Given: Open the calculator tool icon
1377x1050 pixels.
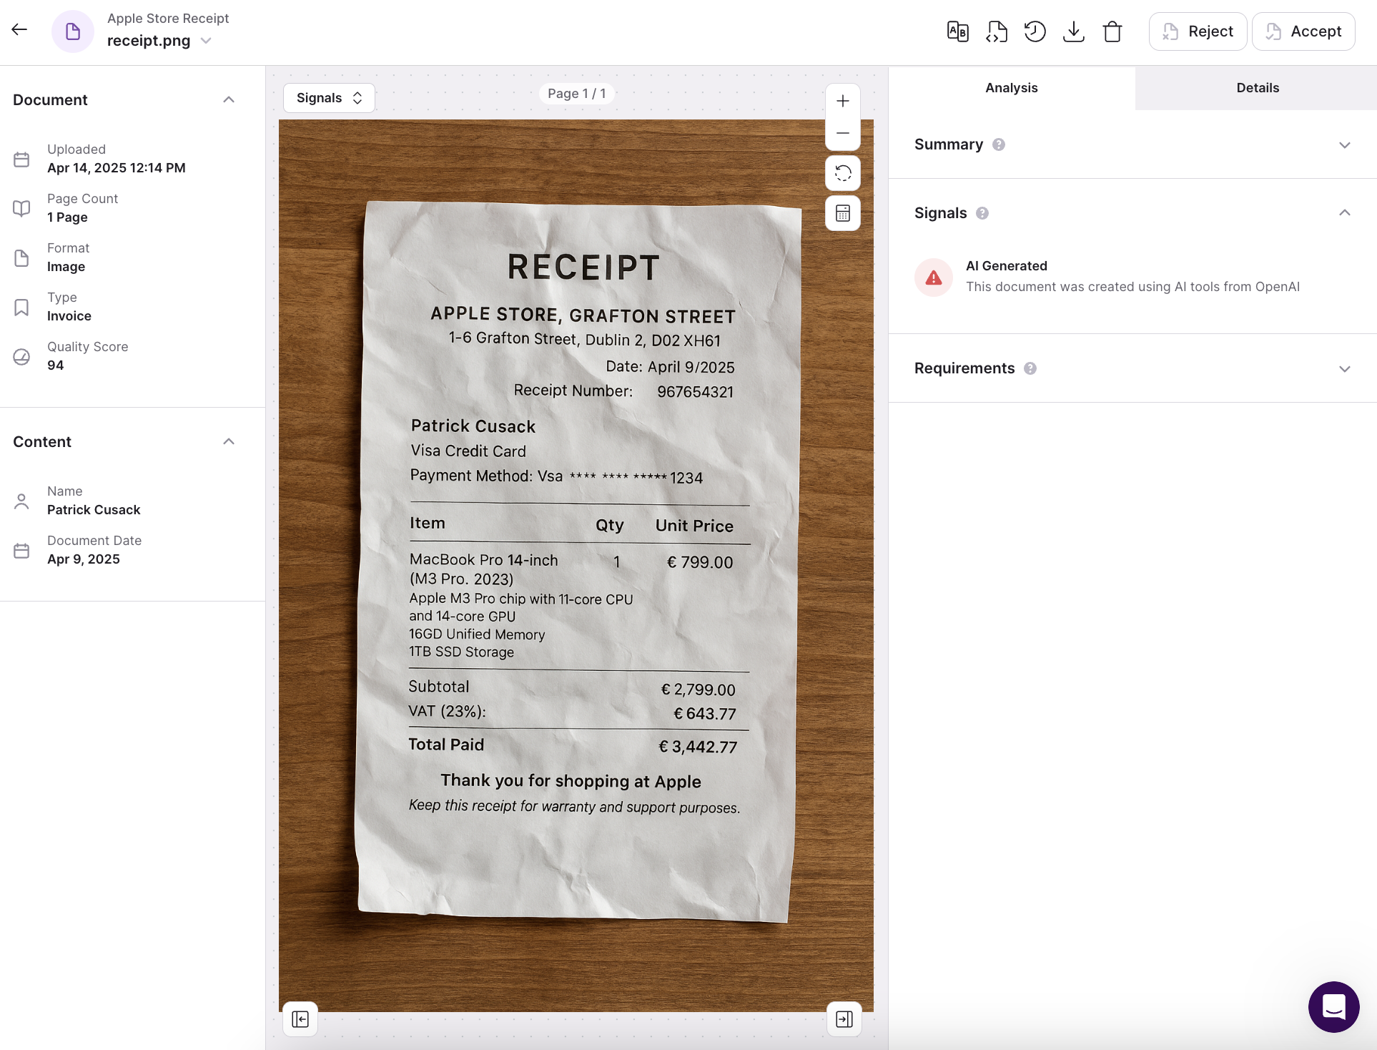Looking at the screenshot, I should point(843,213).
